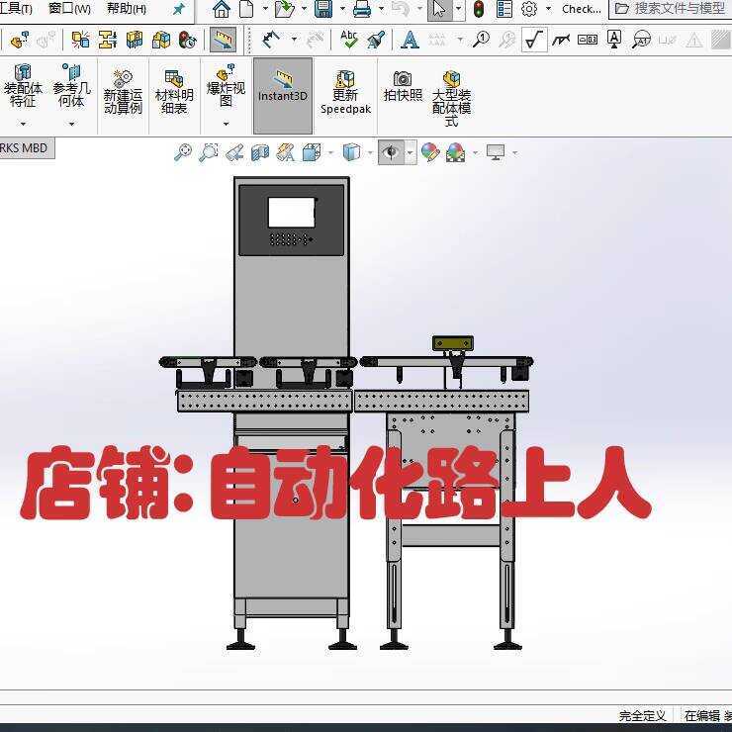Click the Home icon in top toolbar
The image size is (732, 732).
(x=222, y=10)
